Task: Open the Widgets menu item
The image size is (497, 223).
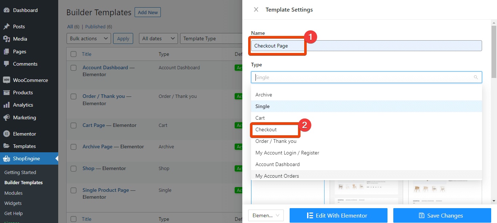Action: (x=13, y=203)
